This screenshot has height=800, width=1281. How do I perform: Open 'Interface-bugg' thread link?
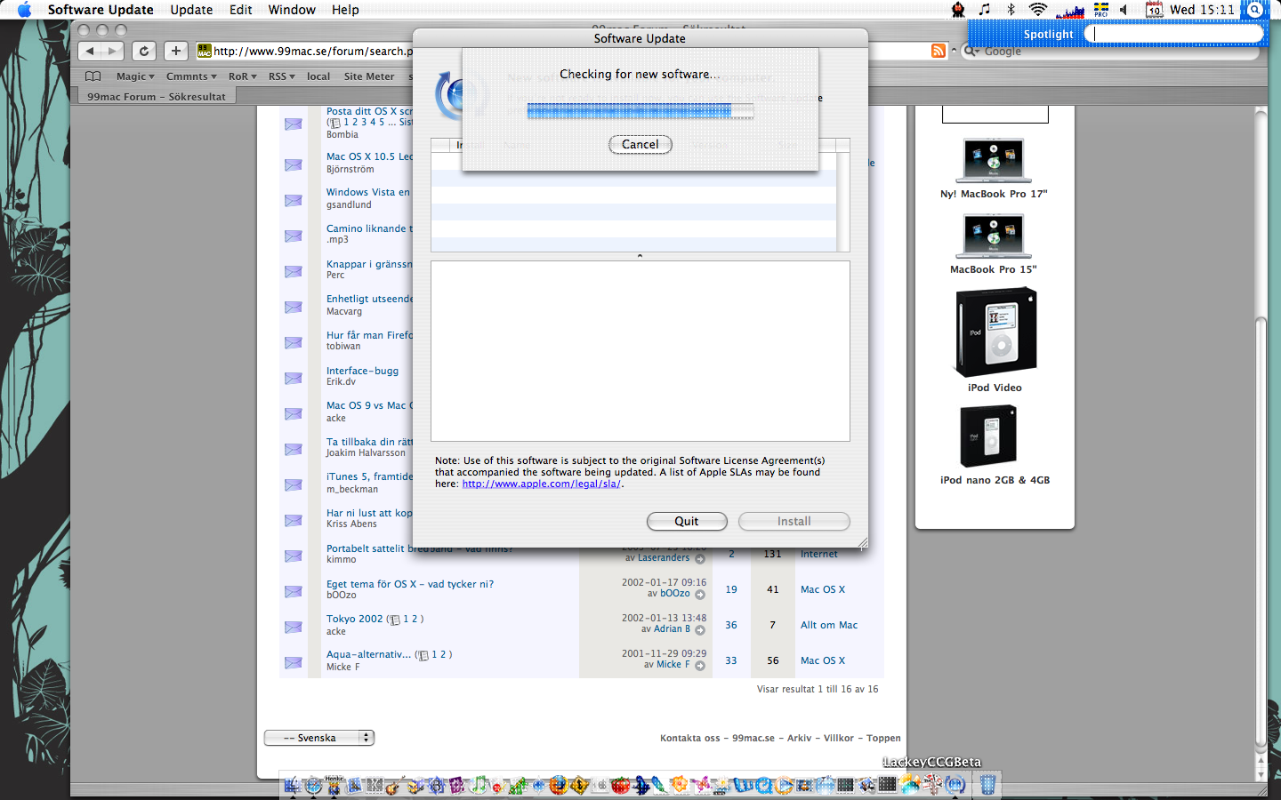pos(362,371)
